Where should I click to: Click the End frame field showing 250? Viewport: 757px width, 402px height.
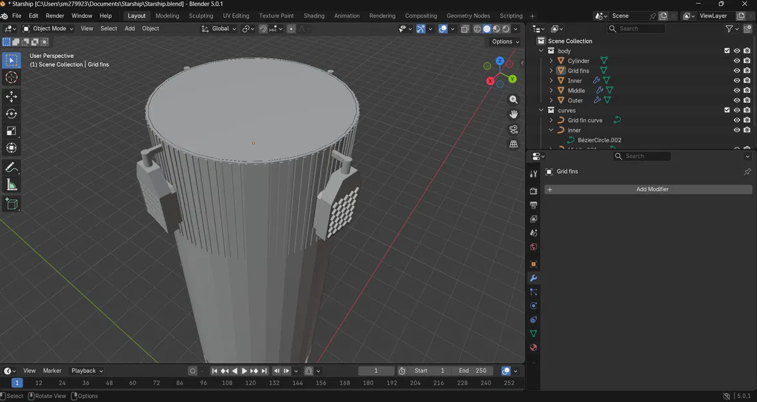point(474,370)
